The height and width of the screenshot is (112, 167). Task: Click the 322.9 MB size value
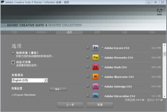tap(156, 48)
